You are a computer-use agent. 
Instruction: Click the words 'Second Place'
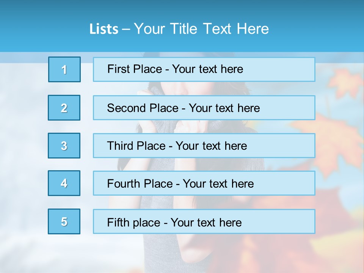(143, 108)
